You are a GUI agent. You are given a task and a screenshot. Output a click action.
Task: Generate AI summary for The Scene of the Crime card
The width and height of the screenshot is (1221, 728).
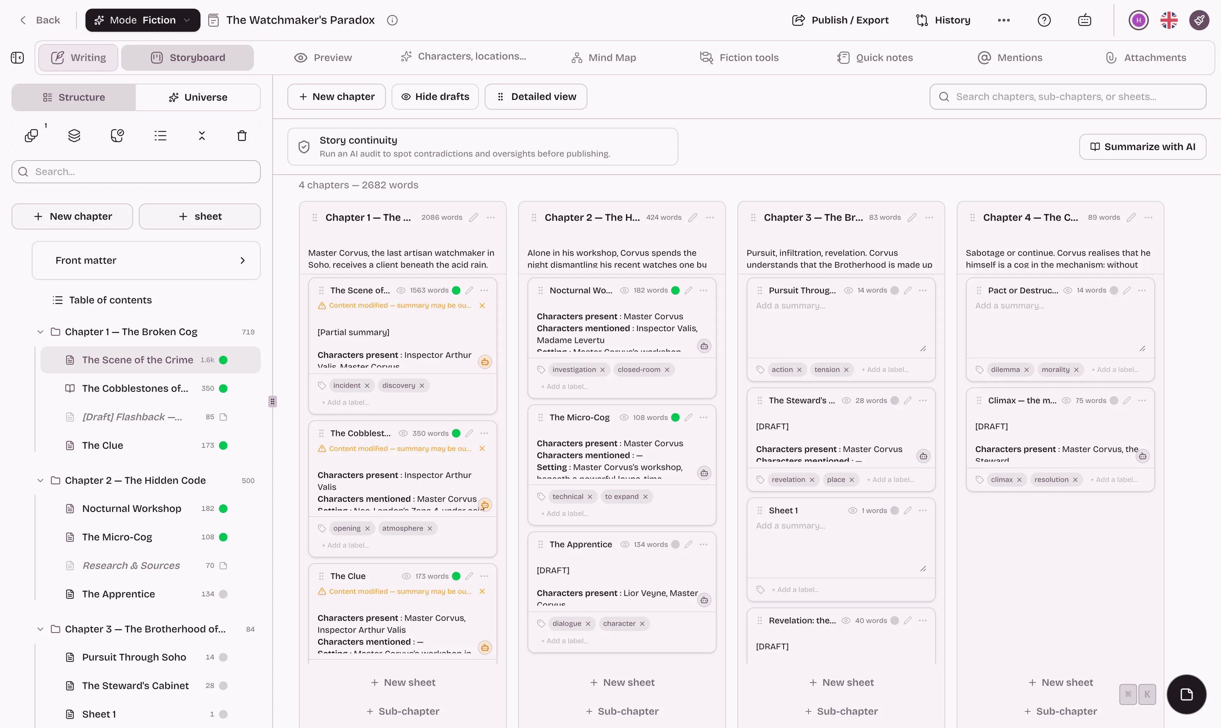pyautogui.click(x=485, y=362)
